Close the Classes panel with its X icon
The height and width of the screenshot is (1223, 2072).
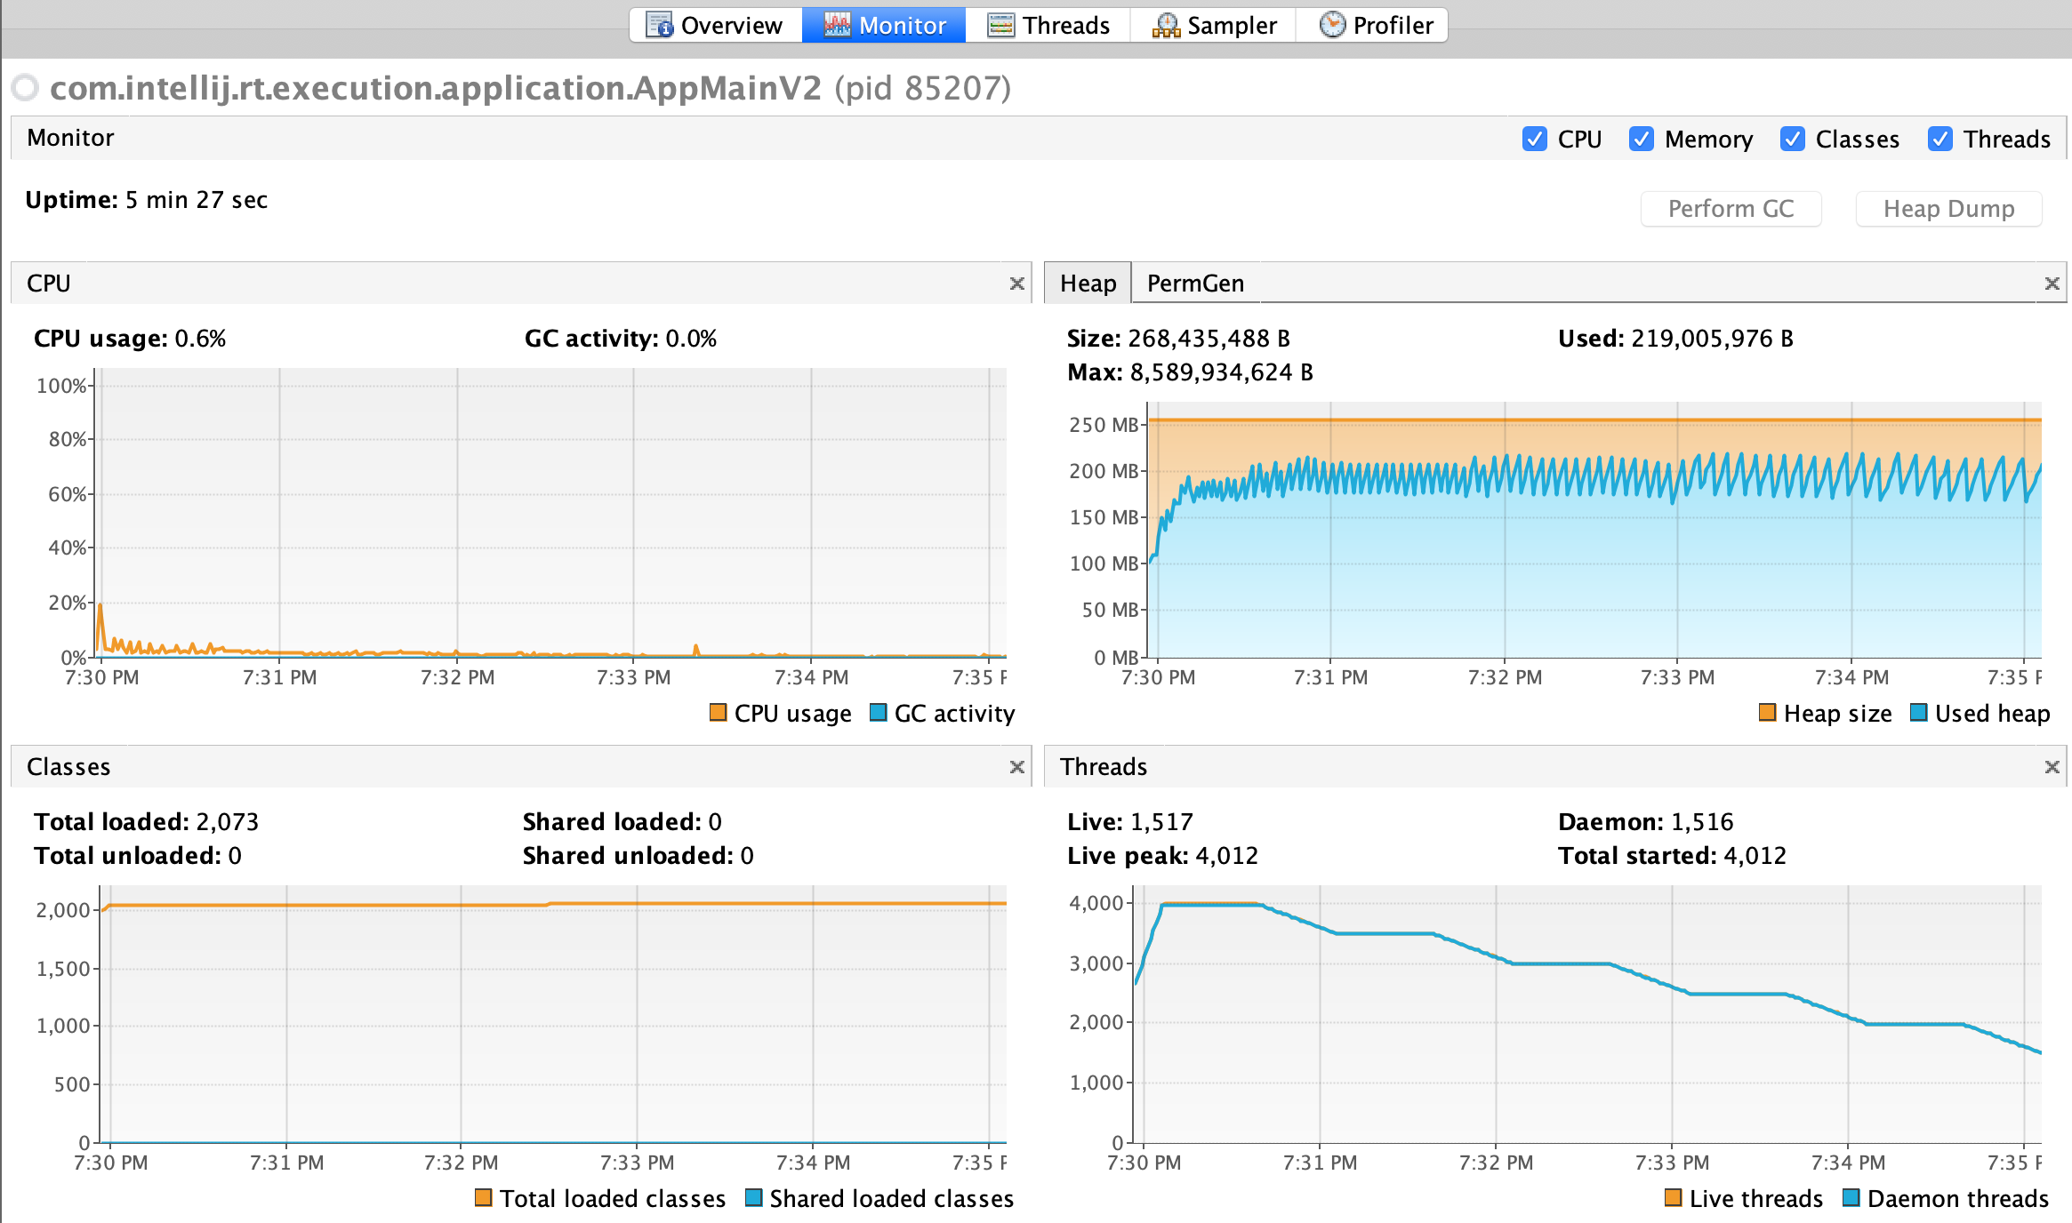click(x=1017, y=767)
